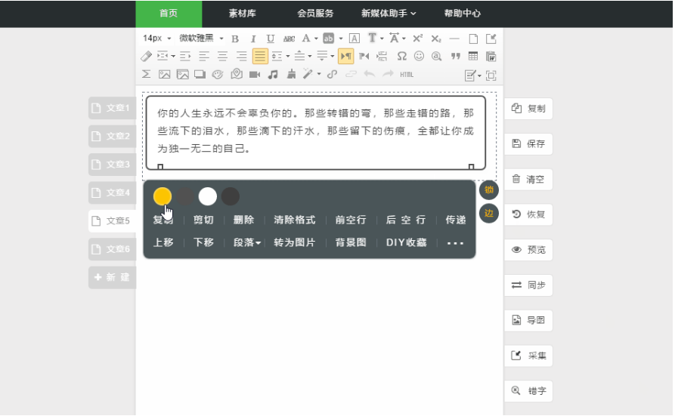
Task: Insert a map location with pin icon
Action: coord(237,75)
